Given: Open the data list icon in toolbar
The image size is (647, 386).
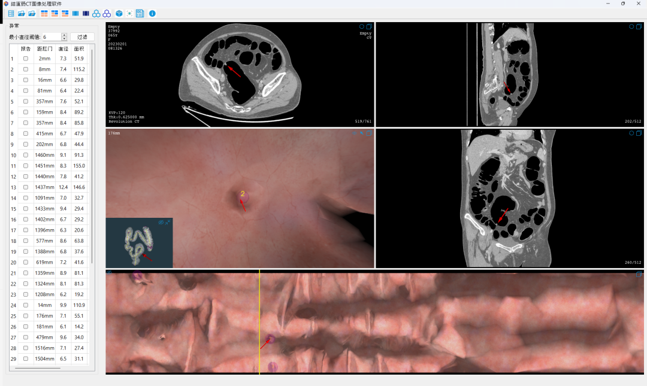Looking at the screenshot, I should coord(11,14).
